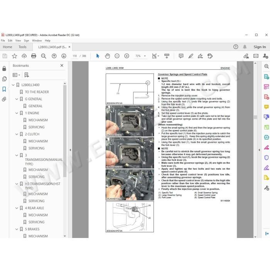Viewport: 270px width, 270px height.
Task: Click the Stamp tool icon
Action: pos(210,56)
